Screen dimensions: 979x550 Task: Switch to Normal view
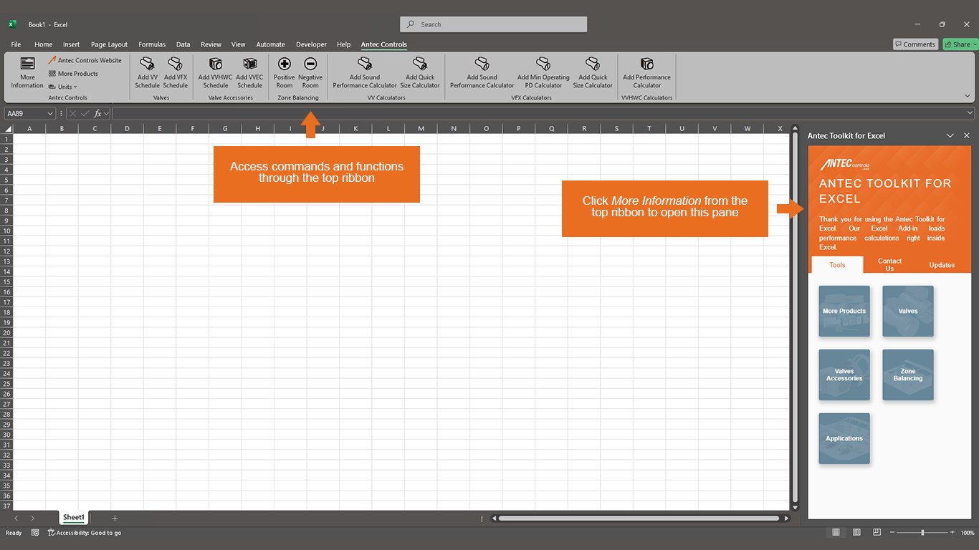pos(836,533)
